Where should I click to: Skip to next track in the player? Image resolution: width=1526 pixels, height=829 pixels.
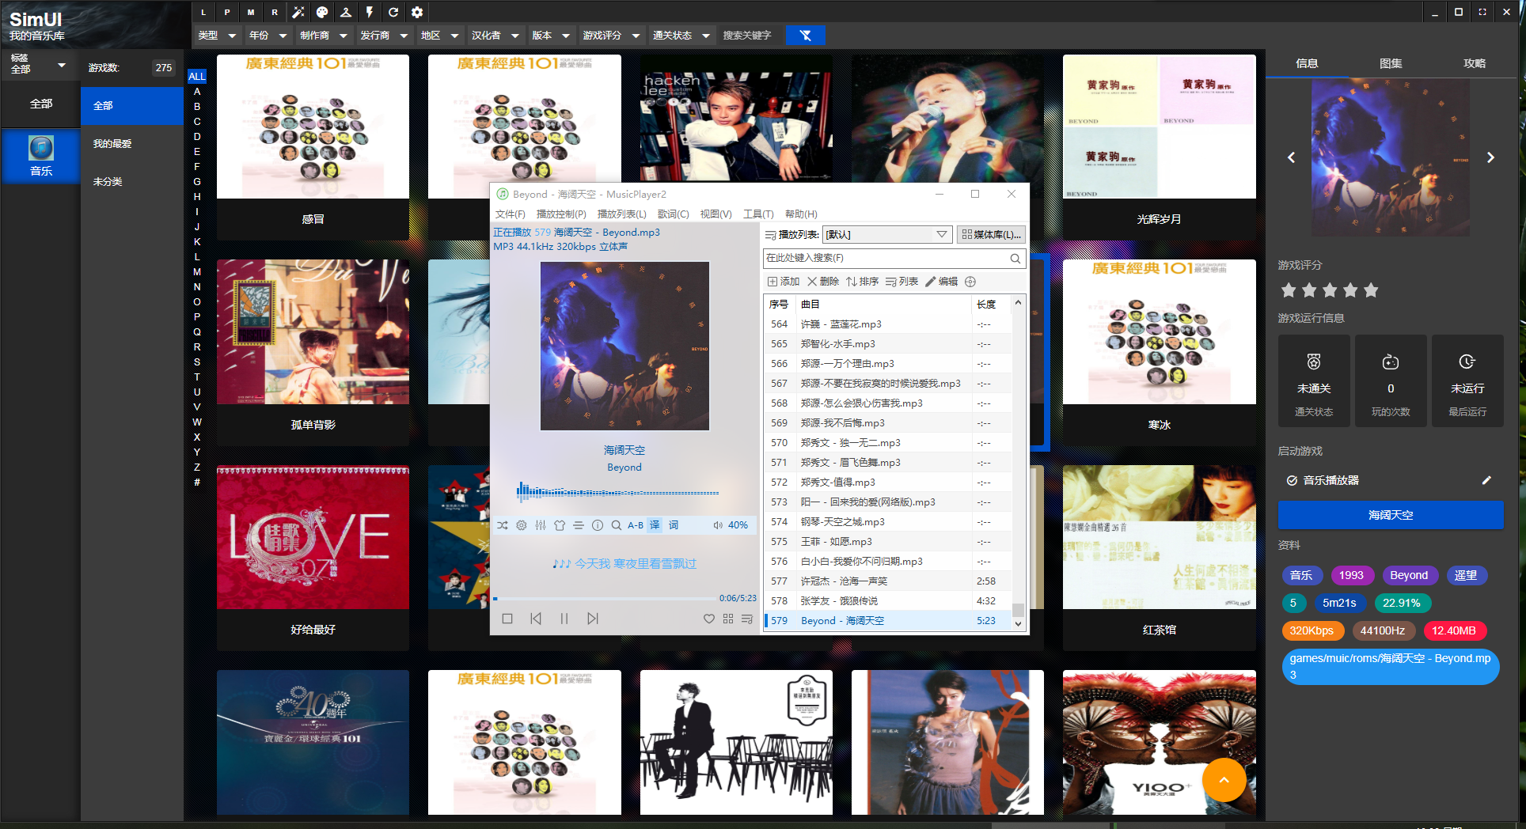[x=593, y=619]
